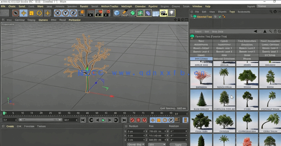Viewport: 281px width, 146px height.
Task: Toggle the X axis lock
Action: coord(57,13)
